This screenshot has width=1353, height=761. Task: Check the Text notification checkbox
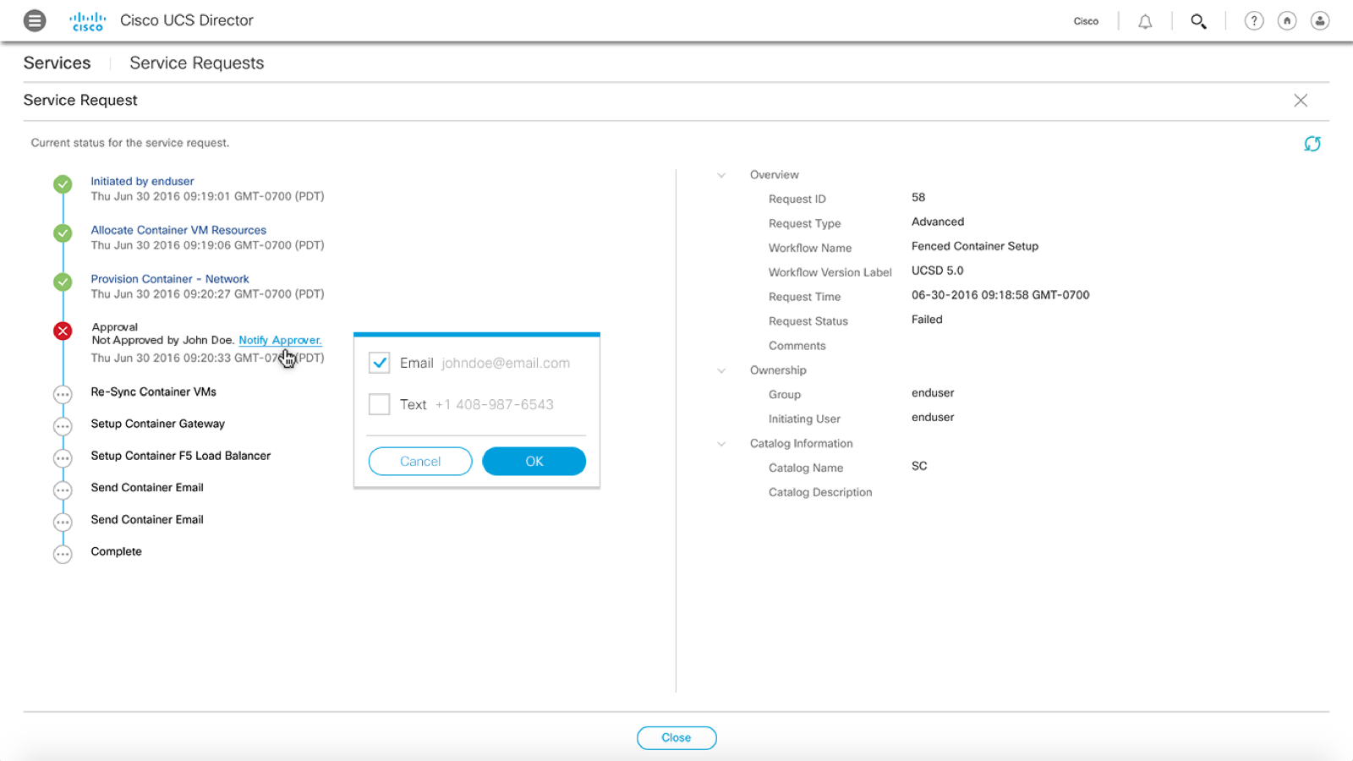[x=380, y=404]
